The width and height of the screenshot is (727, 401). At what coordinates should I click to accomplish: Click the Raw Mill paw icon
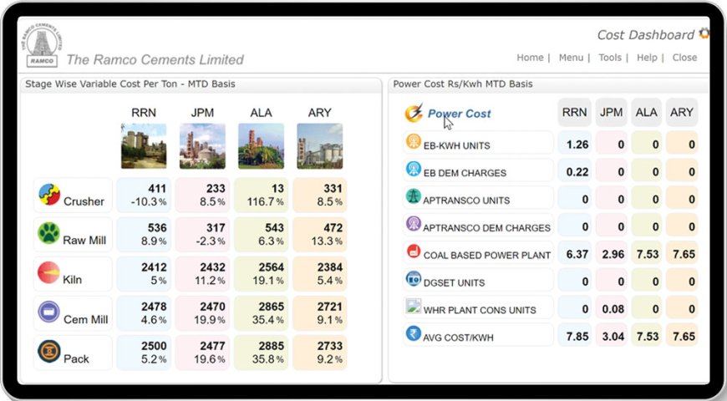click(x=48, y=233)
